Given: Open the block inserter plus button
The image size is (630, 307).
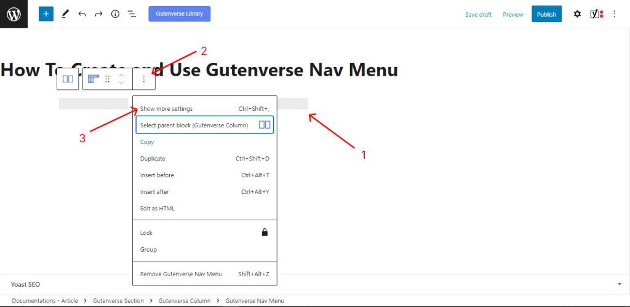Looking at the screenshot, I should [46, 14].
